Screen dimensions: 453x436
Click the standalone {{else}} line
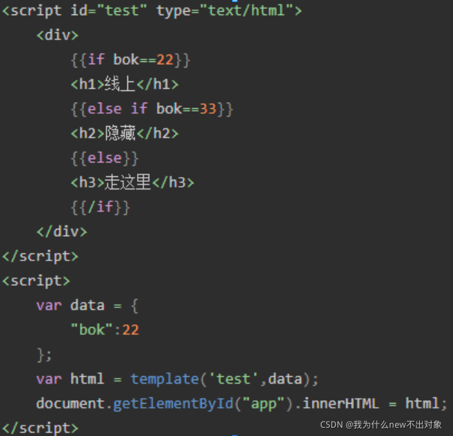tap(105, 158)
